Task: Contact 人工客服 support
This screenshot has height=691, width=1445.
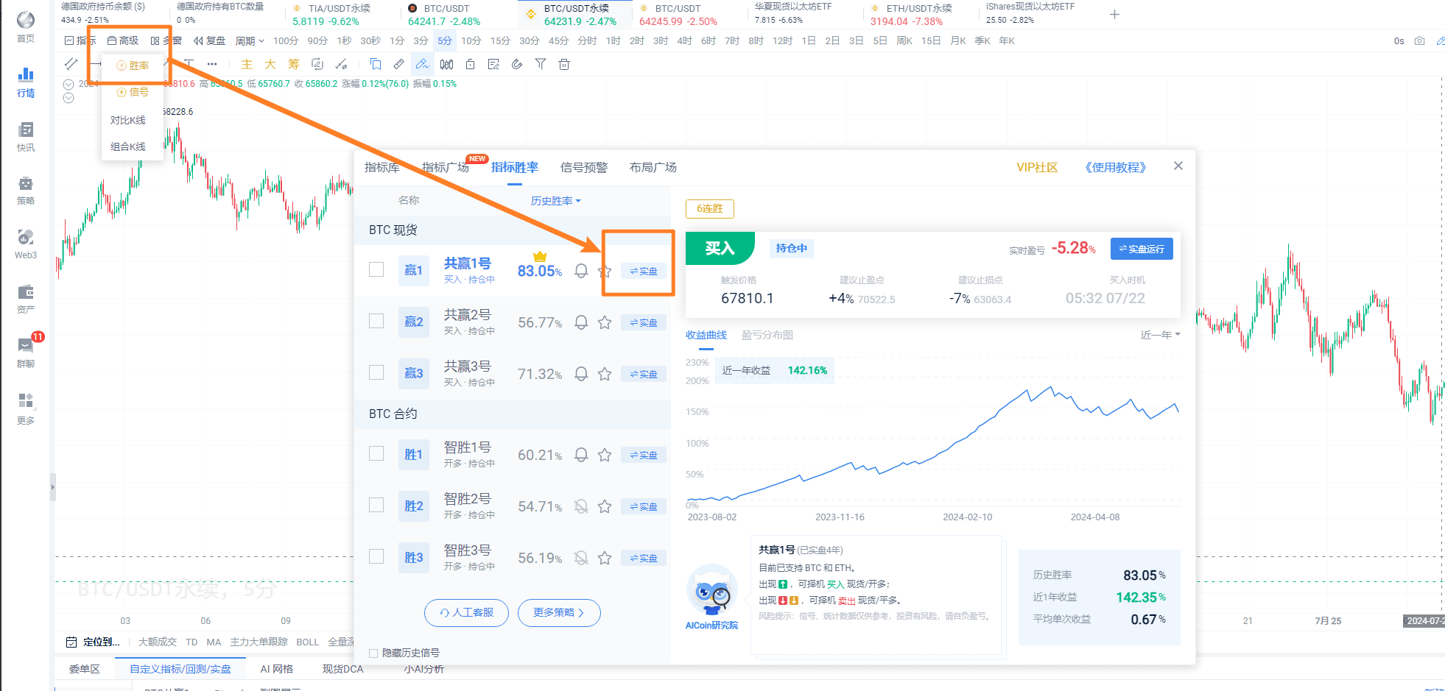Action: pos(466,612)
